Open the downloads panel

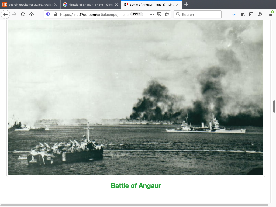pyautogui.click(x=234, y=15)
